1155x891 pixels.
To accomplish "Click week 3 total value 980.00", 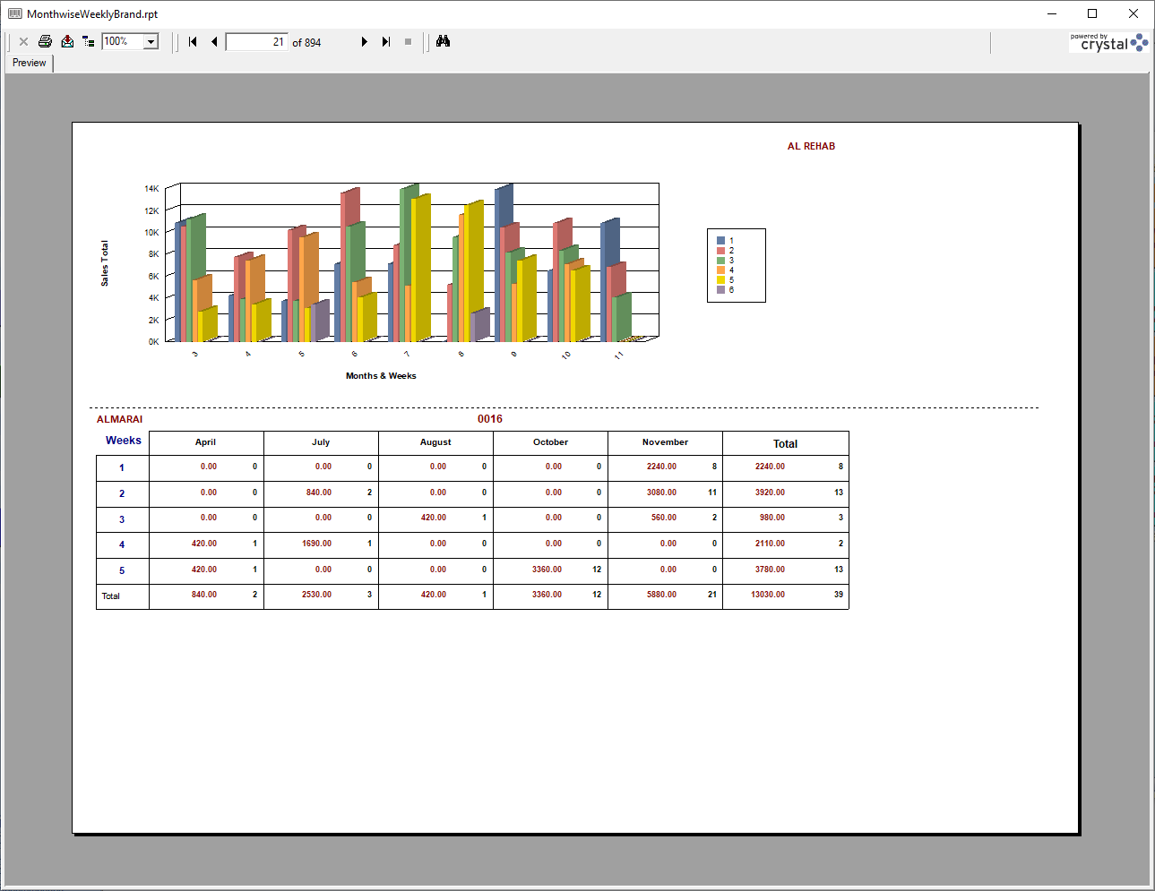I will click(772, 518).
